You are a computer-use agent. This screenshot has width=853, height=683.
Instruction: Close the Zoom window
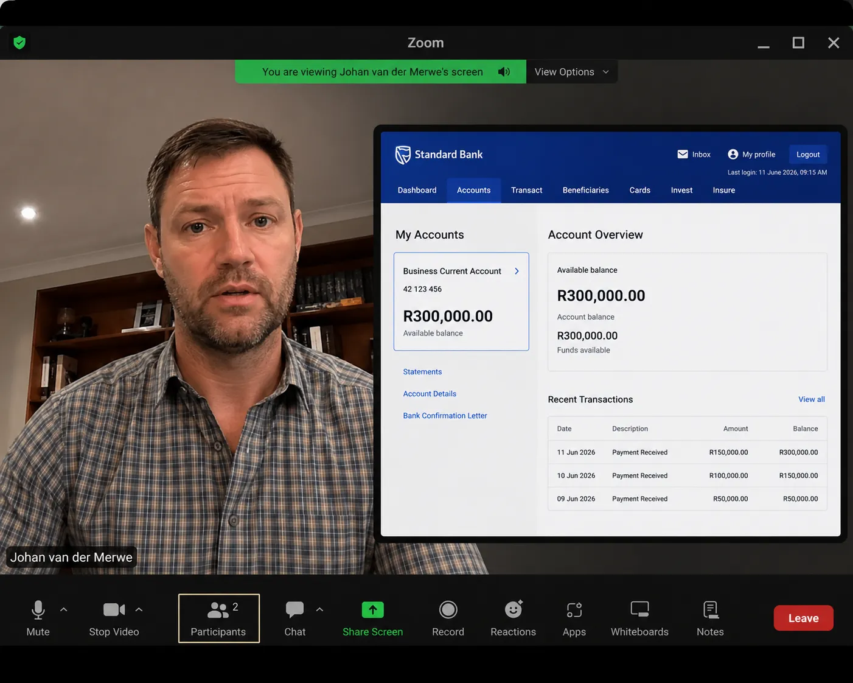click(834, 43)
